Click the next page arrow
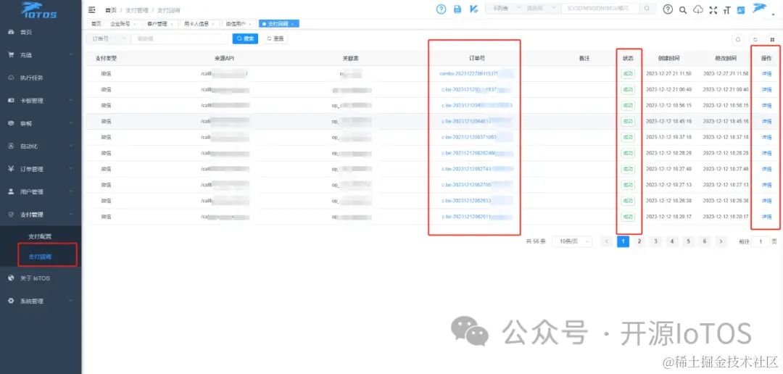This screenshot has width=783, height=374. point(721,241)
